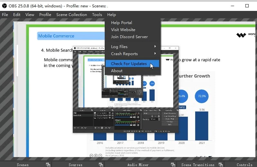Expand the Crash Reports submenu

[x=132, y=54]
